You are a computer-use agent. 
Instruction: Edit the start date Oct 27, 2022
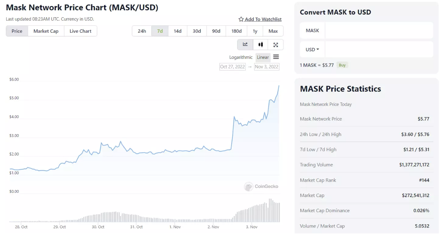click(232, 67)
